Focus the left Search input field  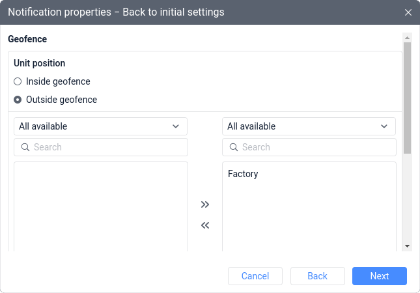click(101, 147)
